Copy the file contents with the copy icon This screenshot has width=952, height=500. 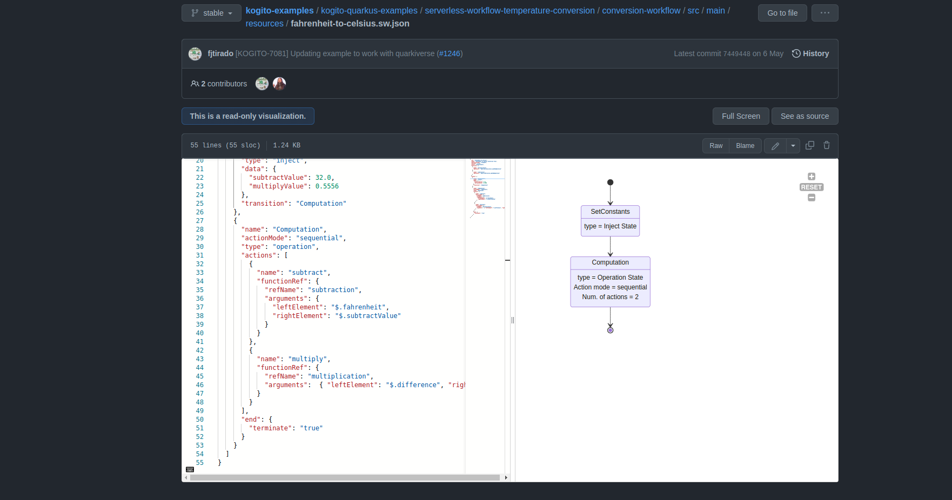click(x=809, y=145)
